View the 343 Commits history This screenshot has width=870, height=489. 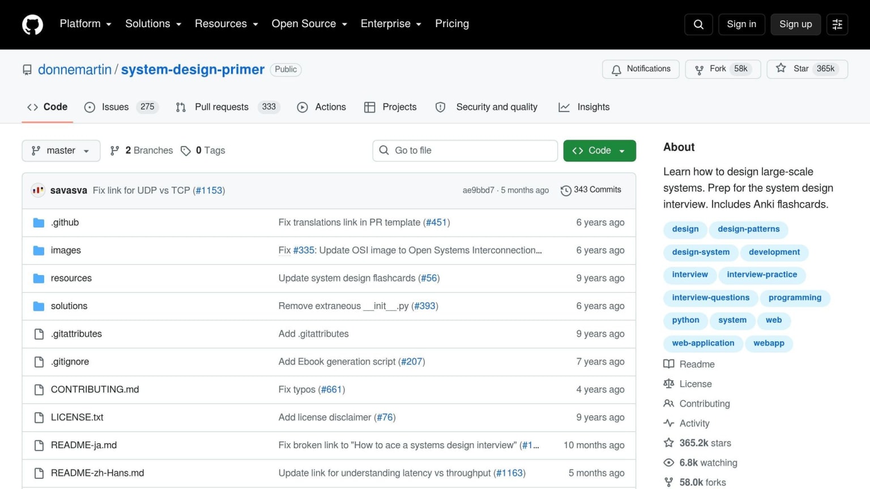[591, 190]
